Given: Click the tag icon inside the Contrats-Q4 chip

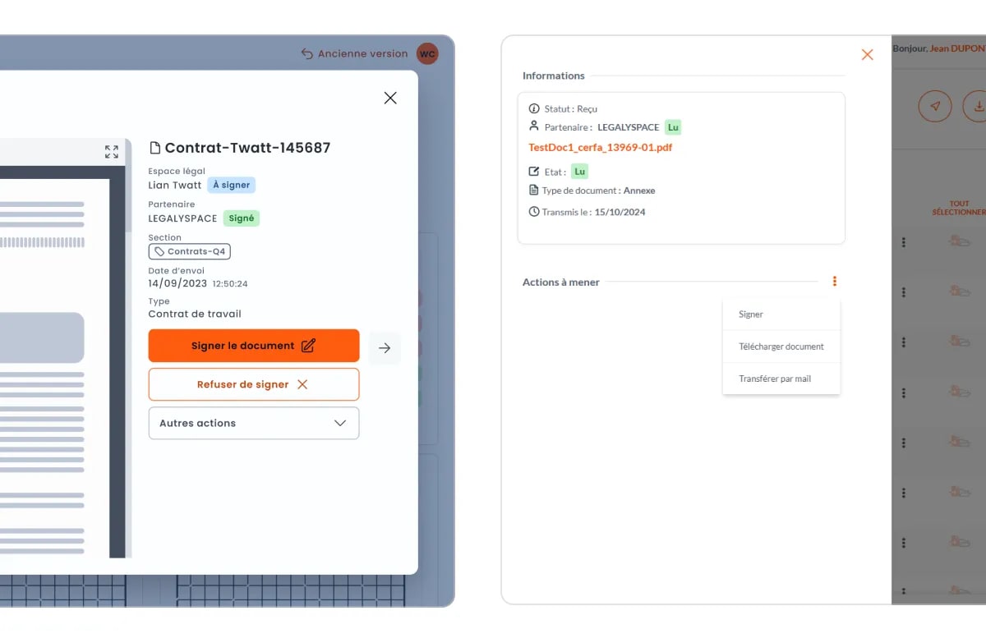Looking at the screenshot, I should (x=160, y=252).
